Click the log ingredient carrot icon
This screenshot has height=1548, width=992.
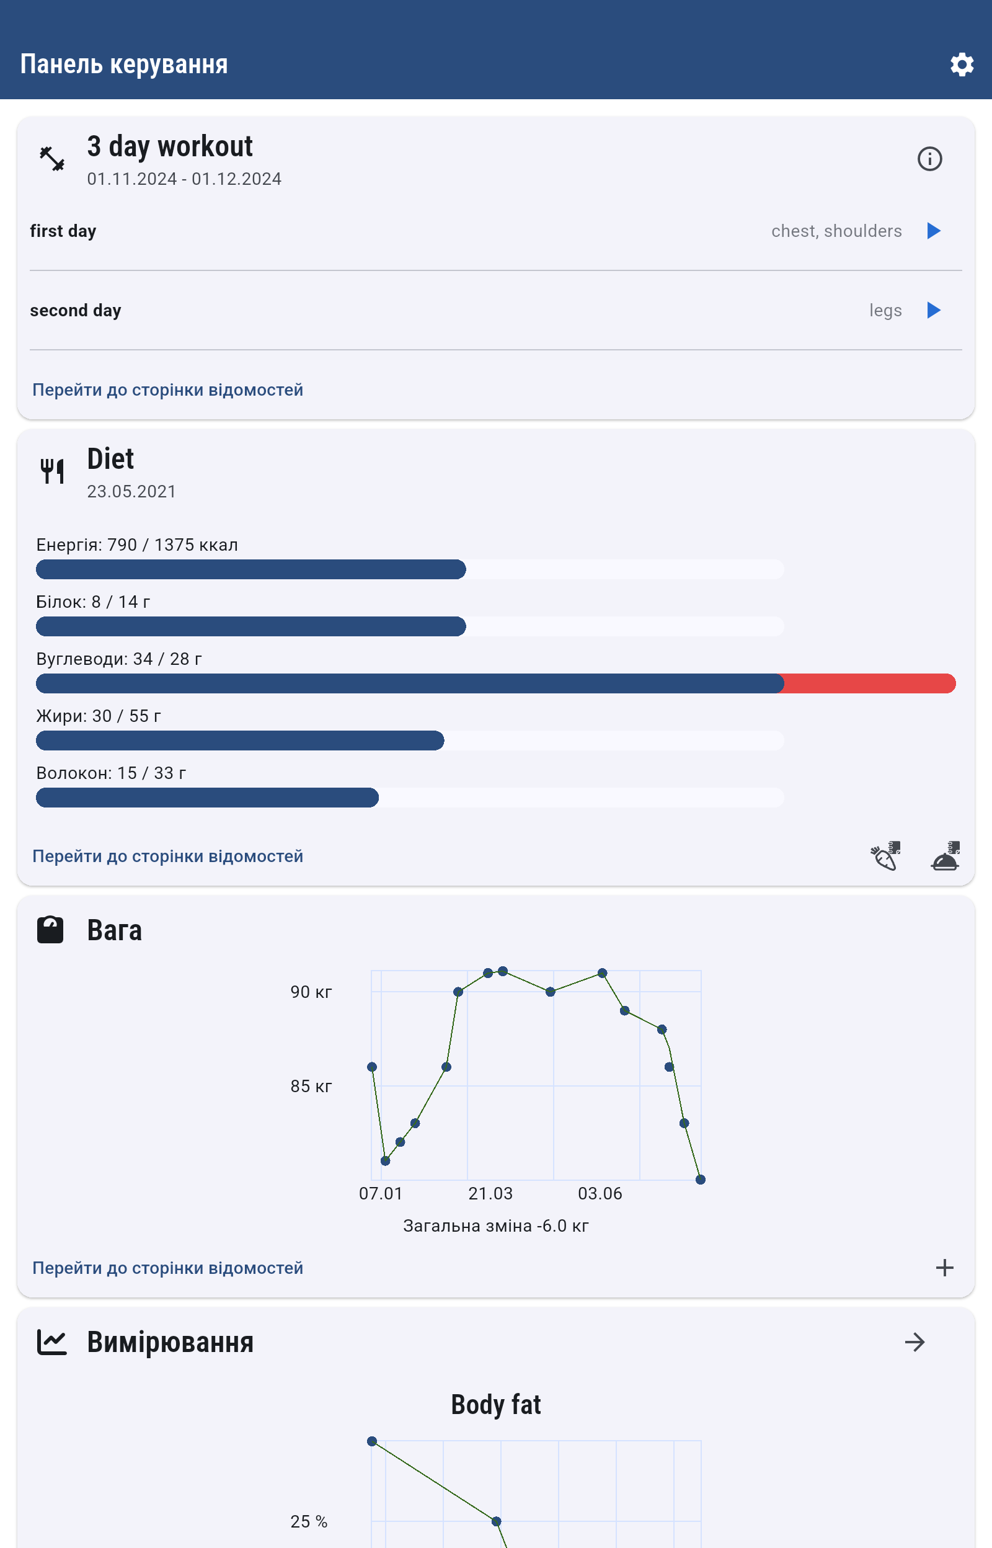click(885, 856)
